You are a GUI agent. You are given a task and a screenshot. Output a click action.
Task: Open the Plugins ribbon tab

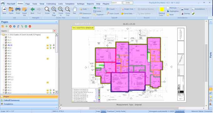pyautogui.click(x=106, y=4)
